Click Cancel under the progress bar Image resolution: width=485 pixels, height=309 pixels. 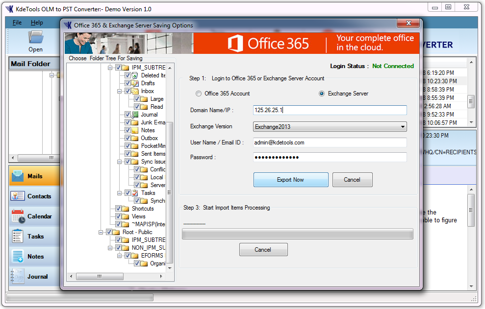[263, 249]
